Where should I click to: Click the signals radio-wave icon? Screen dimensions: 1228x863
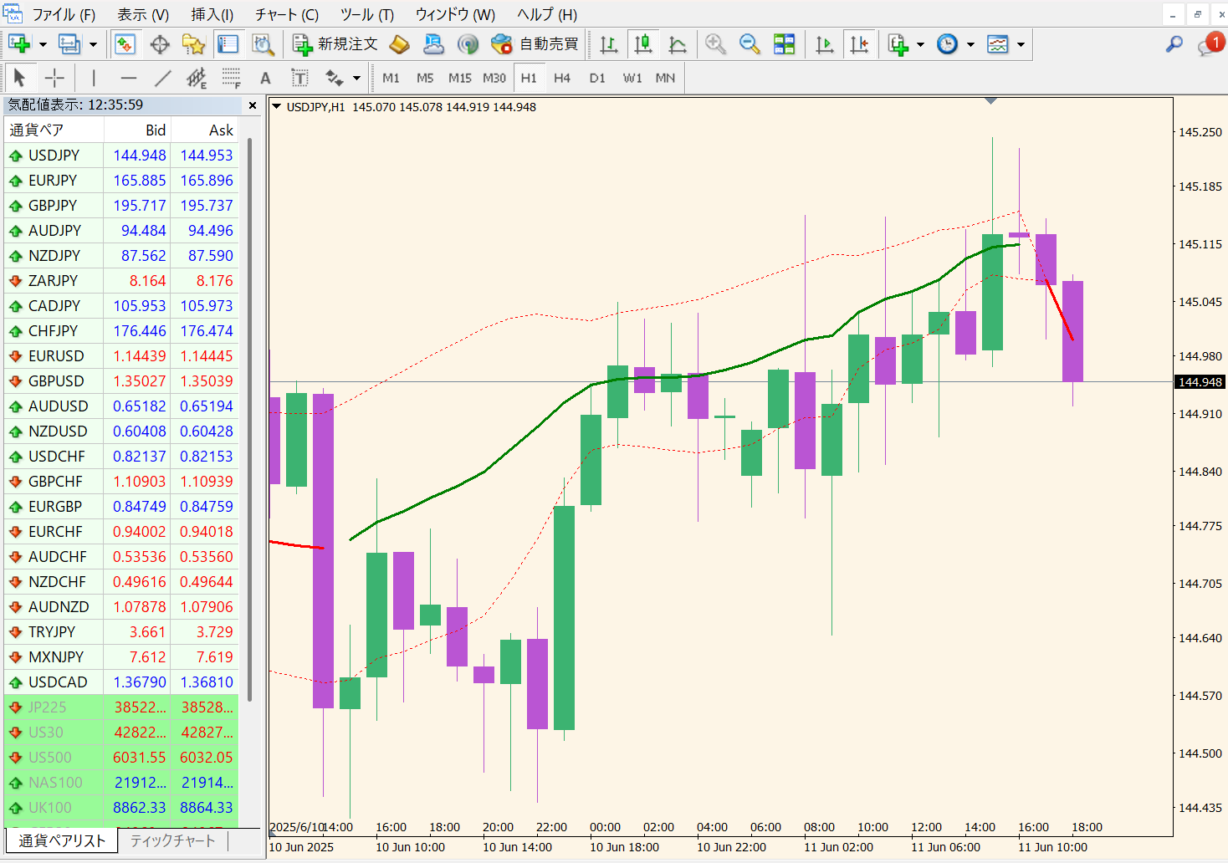click(468, 44)
